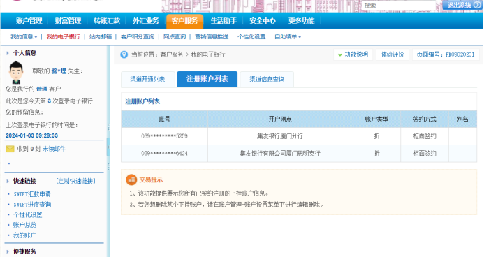Expand the 便捷服务 section triangle
484x257 pixels.
(x=8, y=251)
